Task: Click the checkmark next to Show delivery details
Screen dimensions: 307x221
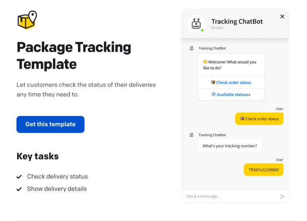Action: [x=19, y=189]
